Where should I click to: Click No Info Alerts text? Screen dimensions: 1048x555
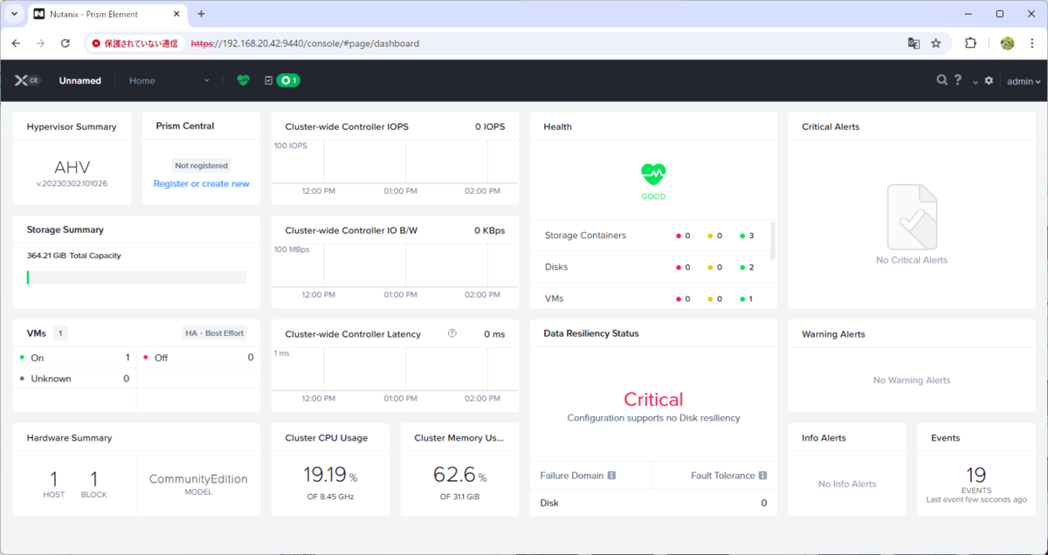[x=847, y=483]
